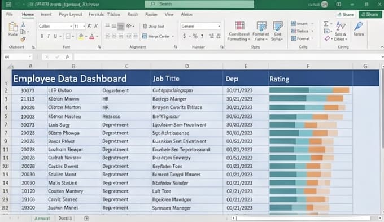Align cell text right
The height and width of the screenshot is (222, 384).
[x=121, y=36]
